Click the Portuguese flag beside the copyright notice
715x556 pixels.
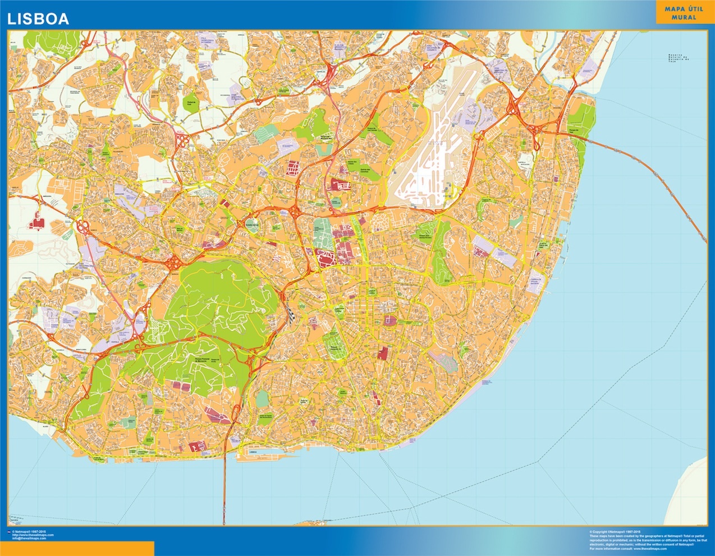9,531
